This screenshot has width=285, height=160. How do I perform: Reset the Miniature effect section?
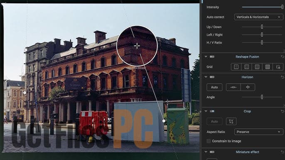282,152
